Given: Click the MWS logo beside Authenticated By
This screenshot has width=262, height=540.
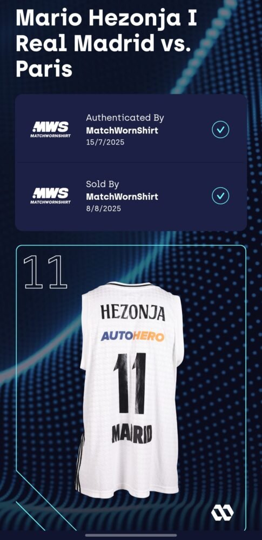Looking at the screenshot, I should (x=50, y=130).
